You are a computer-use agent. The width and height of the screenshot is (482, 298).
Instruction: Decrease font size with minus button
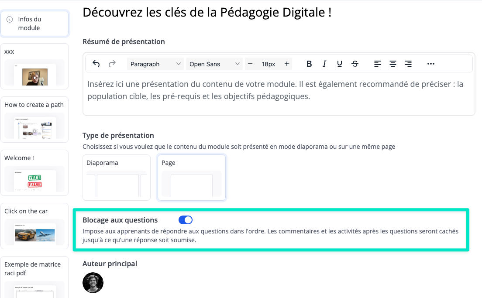pyautogui.click(x=250, y=64)
